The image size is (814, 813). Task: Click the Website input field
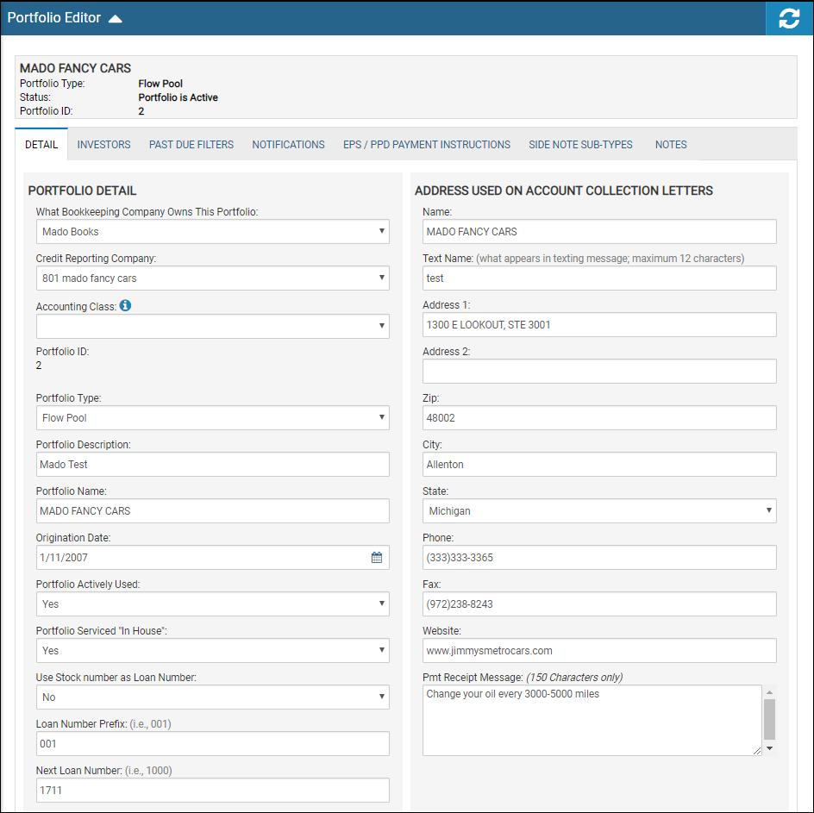599,651
